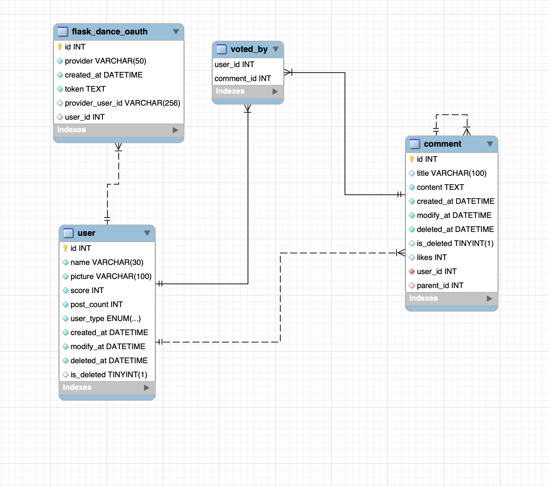Select the comment table title
549x486 pixels.
[443, 144]
